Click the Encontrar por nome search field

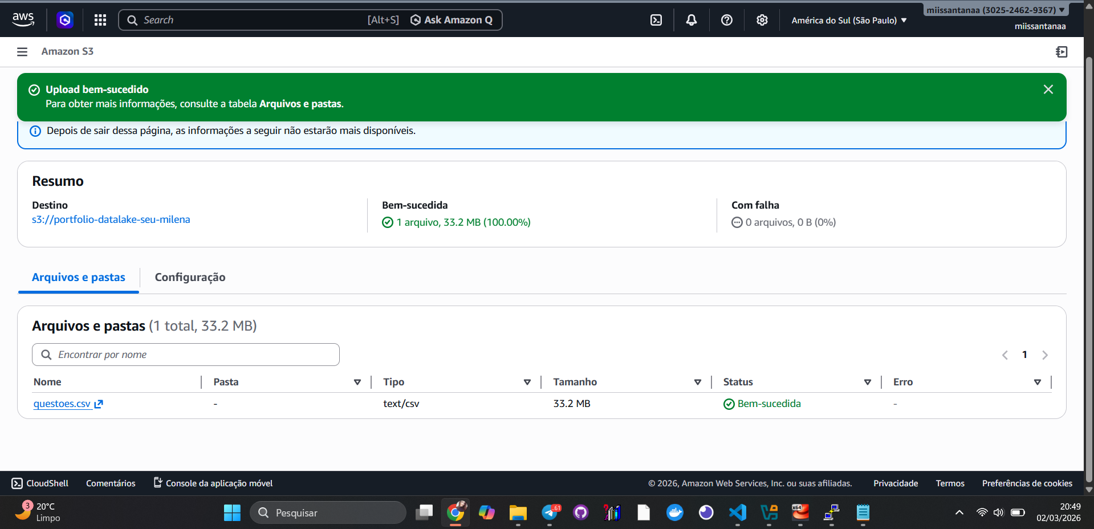(x=185, y=354)
